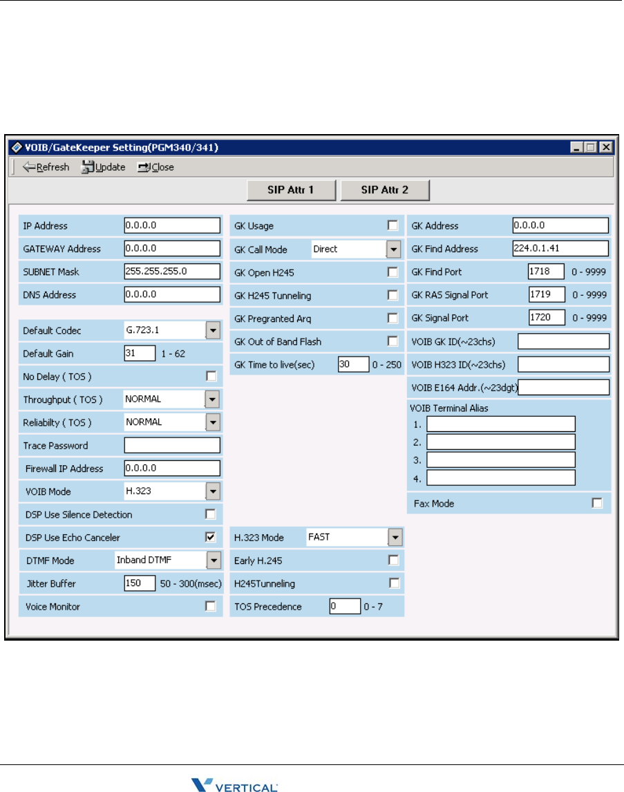The image size is (624, 792).
Task: Click VOIB Terminal Alias field 3
Action: click(x=501, y=460)
